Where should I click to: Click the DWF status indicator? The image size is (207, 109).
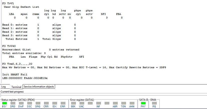coord(21,103)
